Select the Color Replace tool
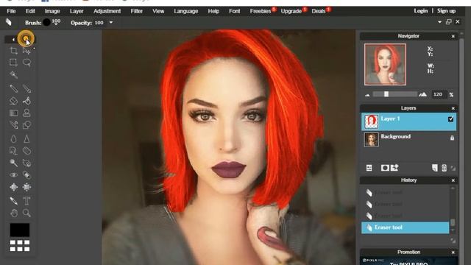Viewport: 471px width, 265px height. click(x=13, y=125)
